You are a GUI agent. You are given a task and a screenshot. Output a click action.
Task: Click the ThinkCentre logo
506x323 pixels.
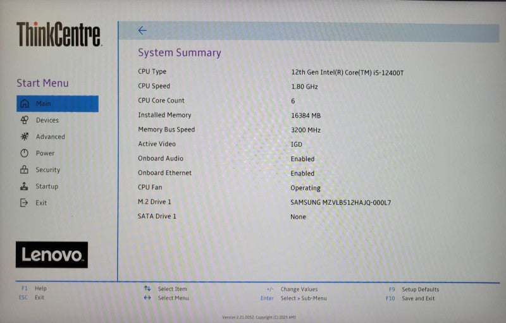[x=59, y=34]
